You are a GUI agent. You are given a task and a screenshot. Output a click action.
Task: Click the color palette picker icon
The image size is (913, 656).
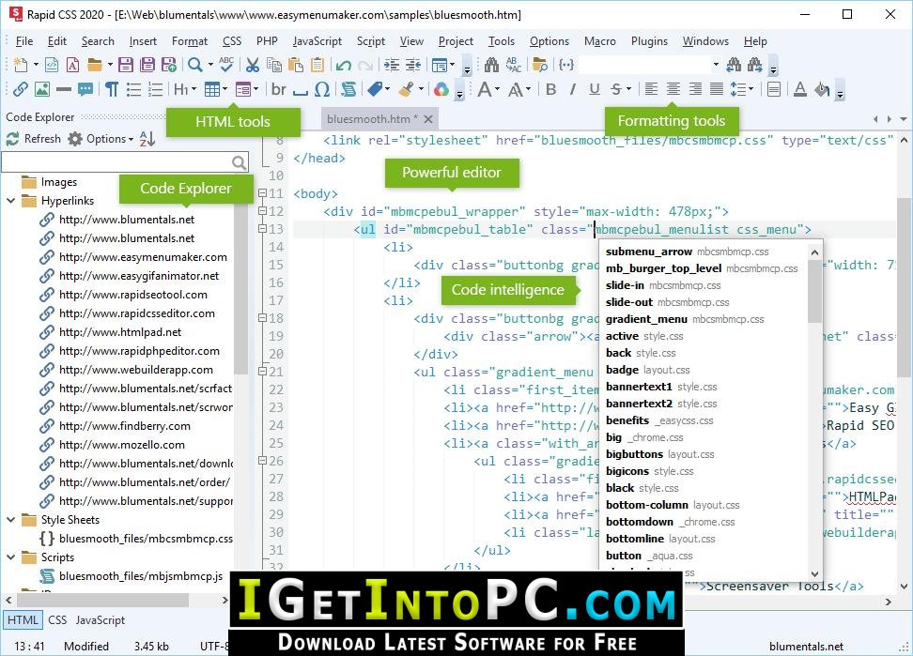coord(441,89)
